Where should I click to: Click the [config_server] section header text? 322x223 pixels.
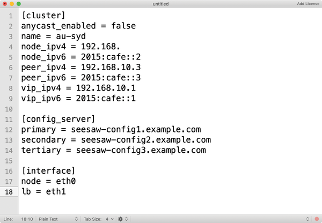coord(58,119)
